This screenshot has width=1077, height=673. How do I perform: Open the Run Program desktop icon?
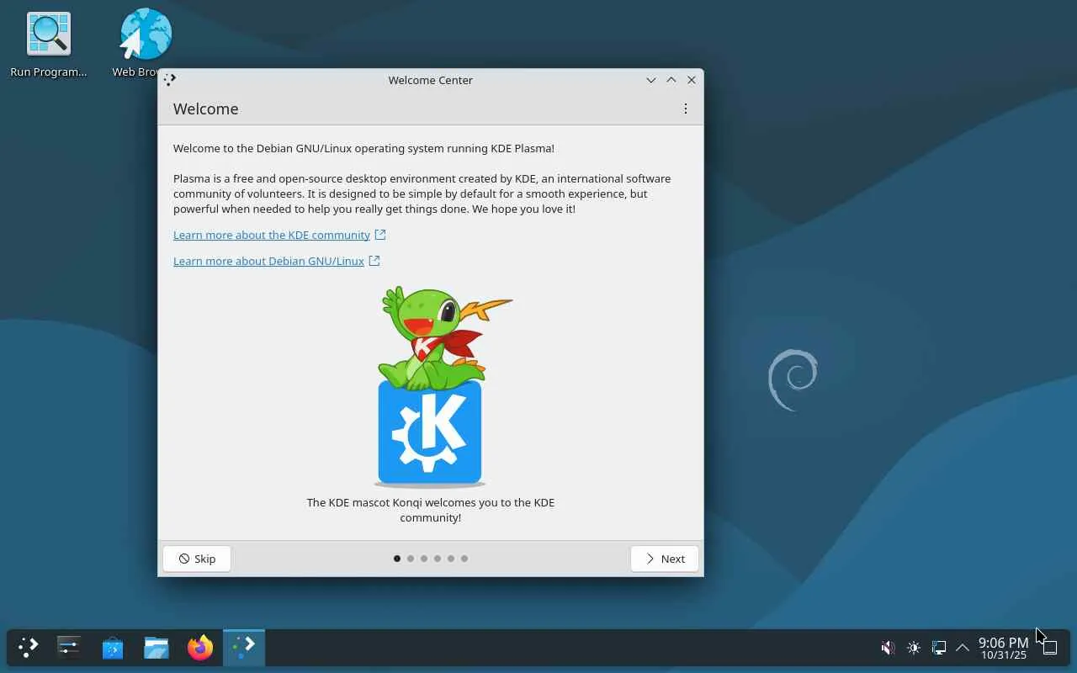coord(49,45)
